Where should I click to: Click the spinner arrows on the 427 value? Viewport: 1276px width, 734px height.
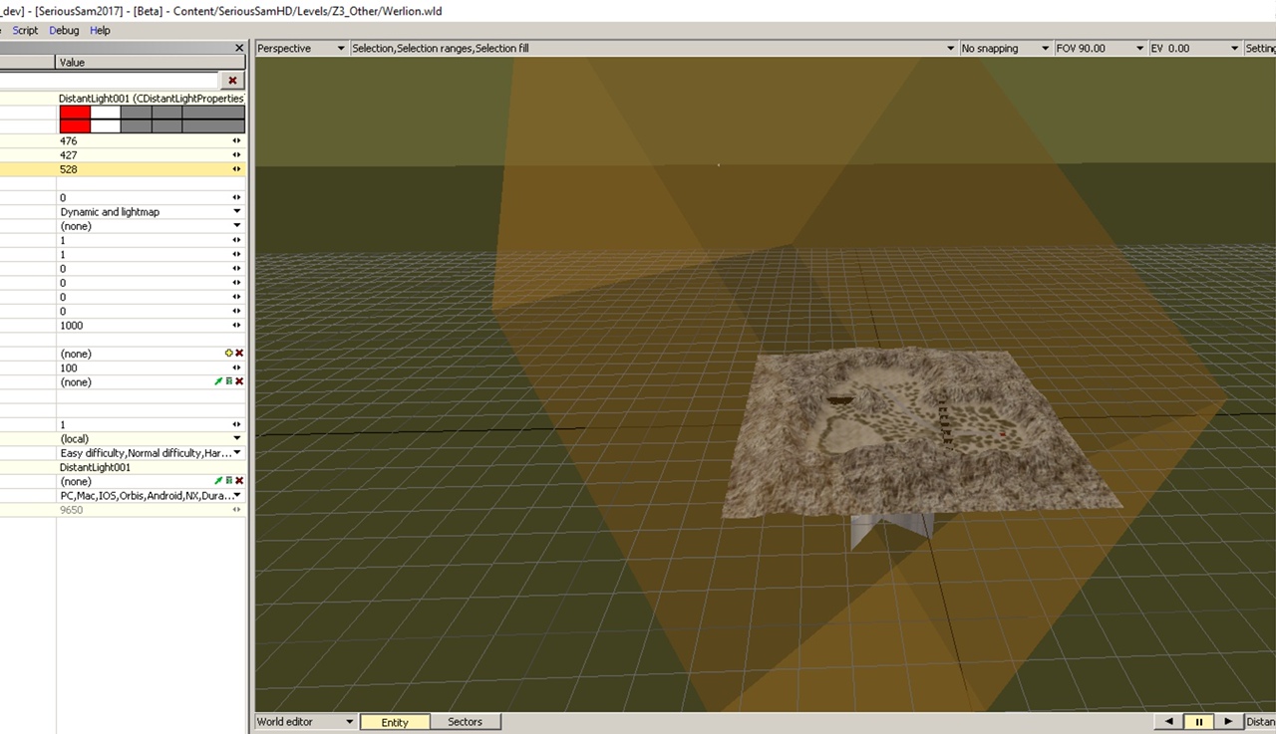tap(237, 155)
